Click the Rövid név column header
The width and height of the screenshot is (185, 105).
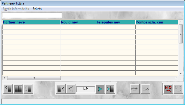78,22
